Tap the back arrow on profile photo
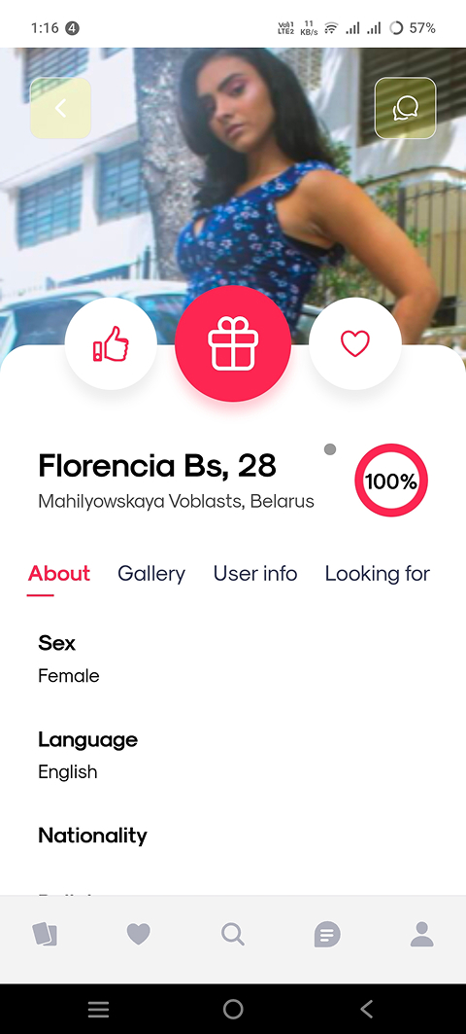 (60, 108)
